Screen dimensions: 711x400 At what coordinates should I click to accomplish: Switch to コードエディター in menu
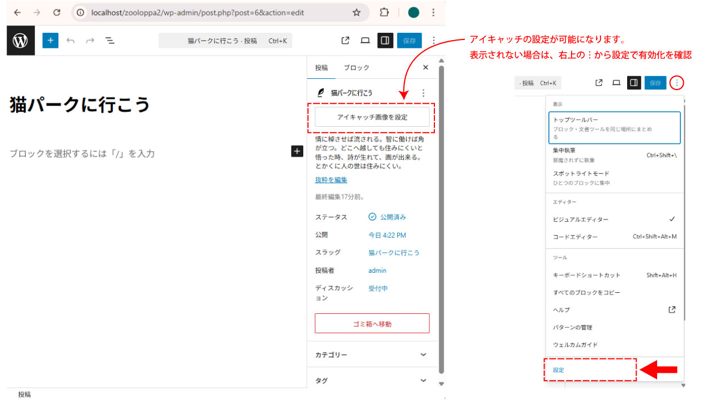tap(614, 237)
